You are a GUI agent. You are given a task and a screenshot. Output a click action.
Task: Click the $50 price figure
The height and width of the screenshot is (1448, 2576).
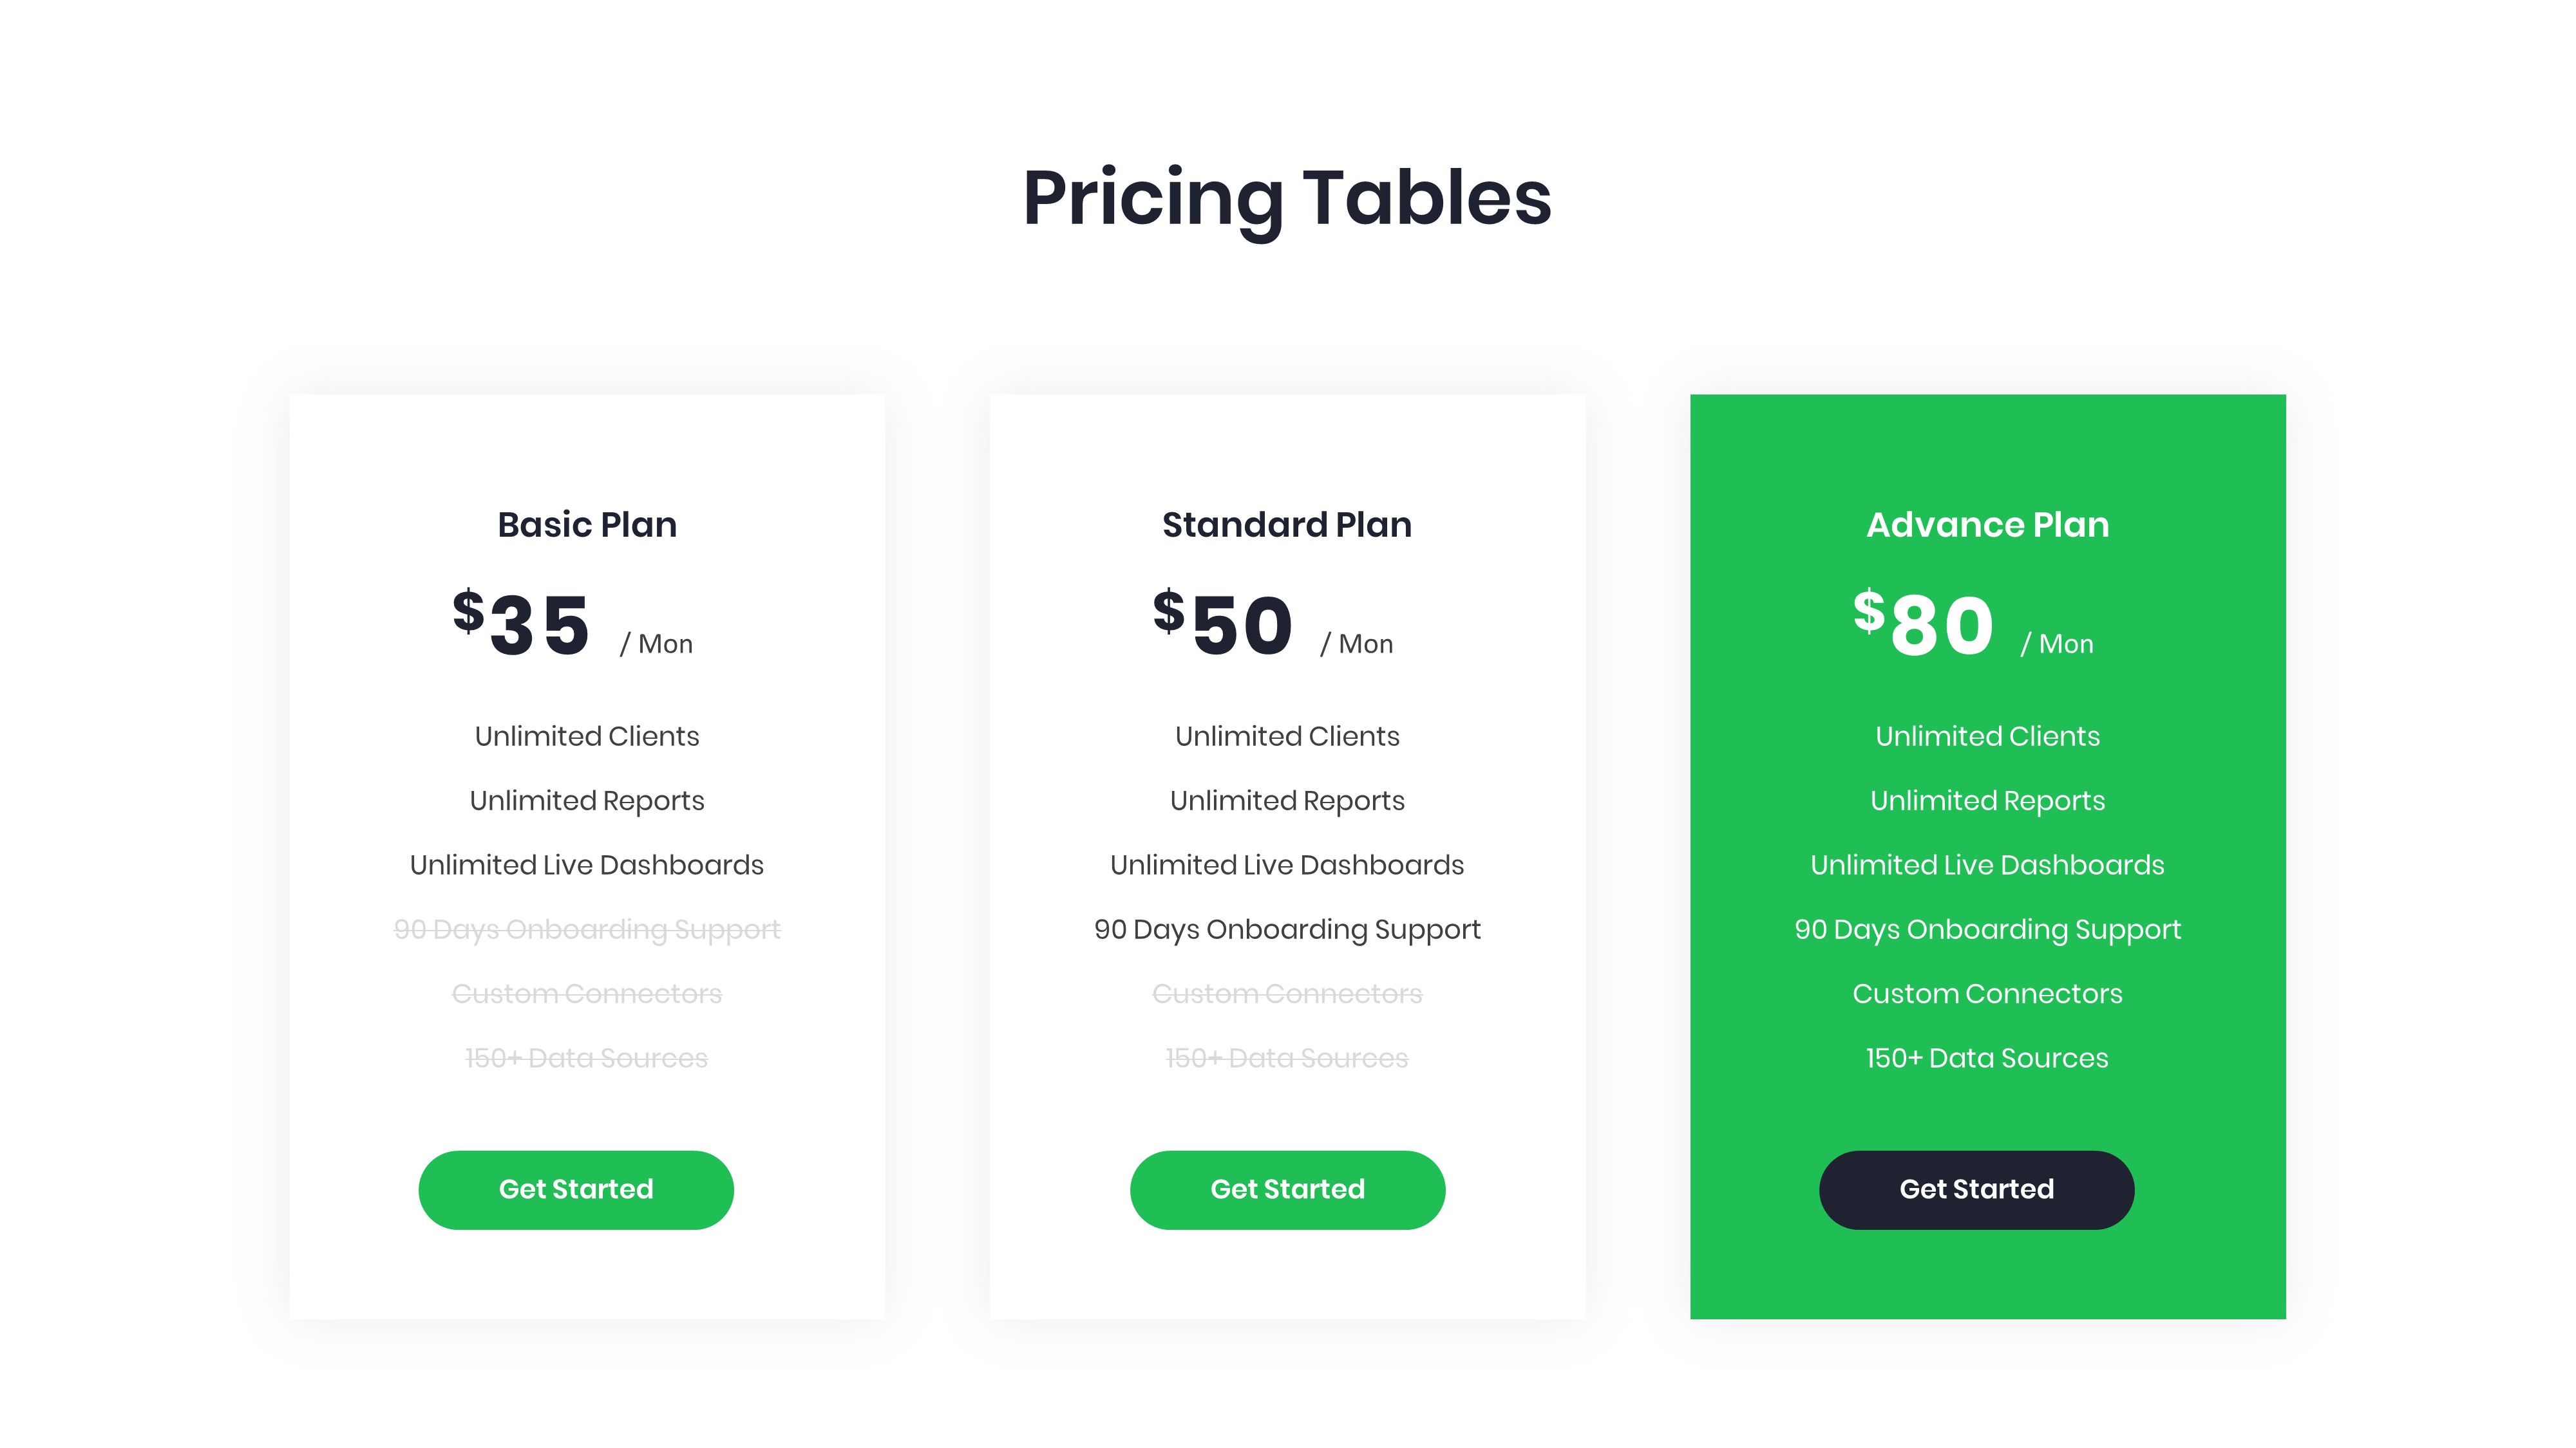[x=1223, y=624]
